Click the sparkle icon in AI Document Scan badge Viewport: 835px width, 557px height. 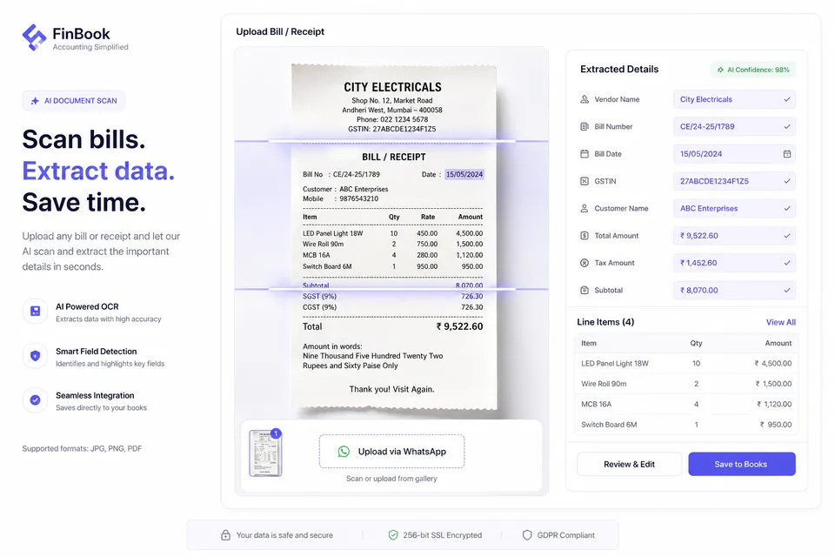[35, 101]
